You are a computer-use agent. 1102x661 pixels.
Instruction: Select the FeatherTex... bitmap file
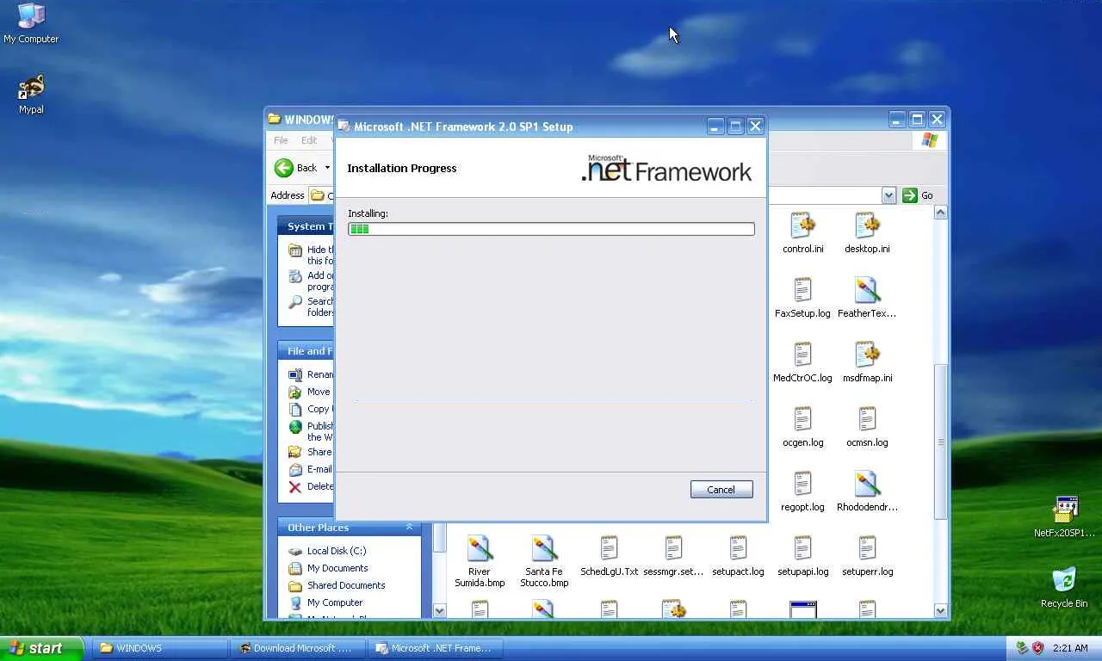[867, 299]
